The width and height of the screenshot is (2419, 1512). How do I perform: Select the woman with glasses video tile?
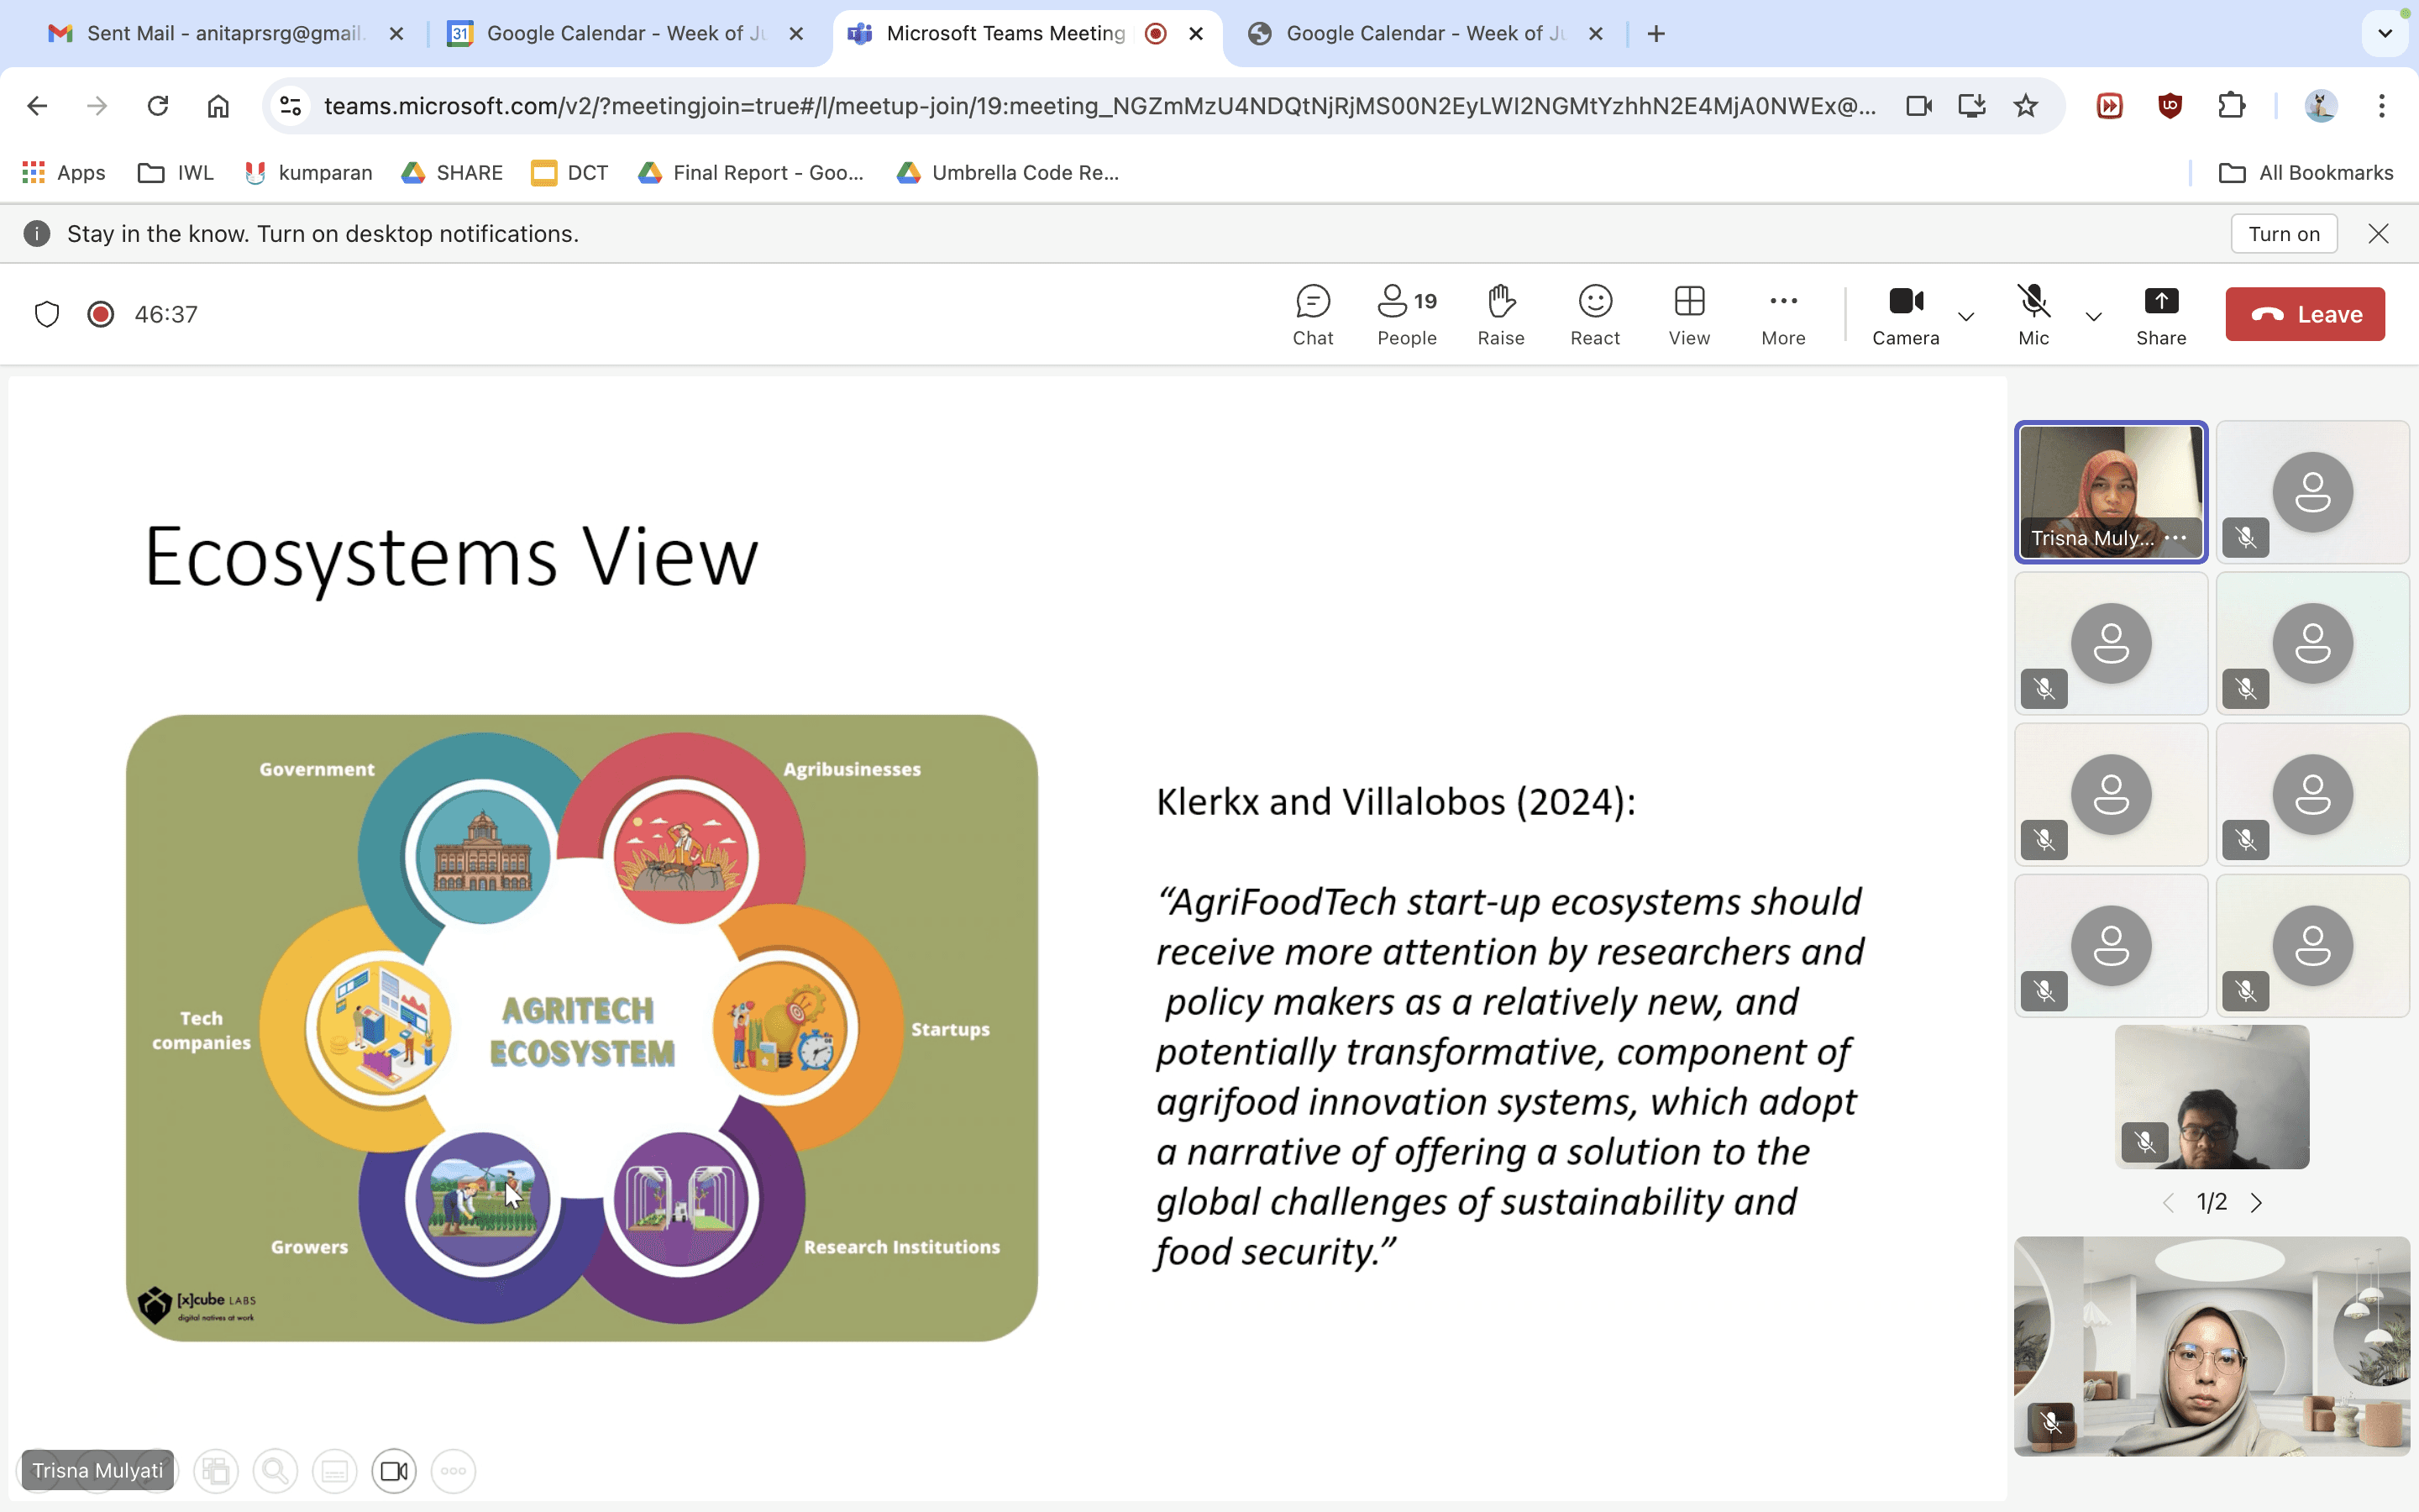pyautogui.click(x=2212, y=1346)
